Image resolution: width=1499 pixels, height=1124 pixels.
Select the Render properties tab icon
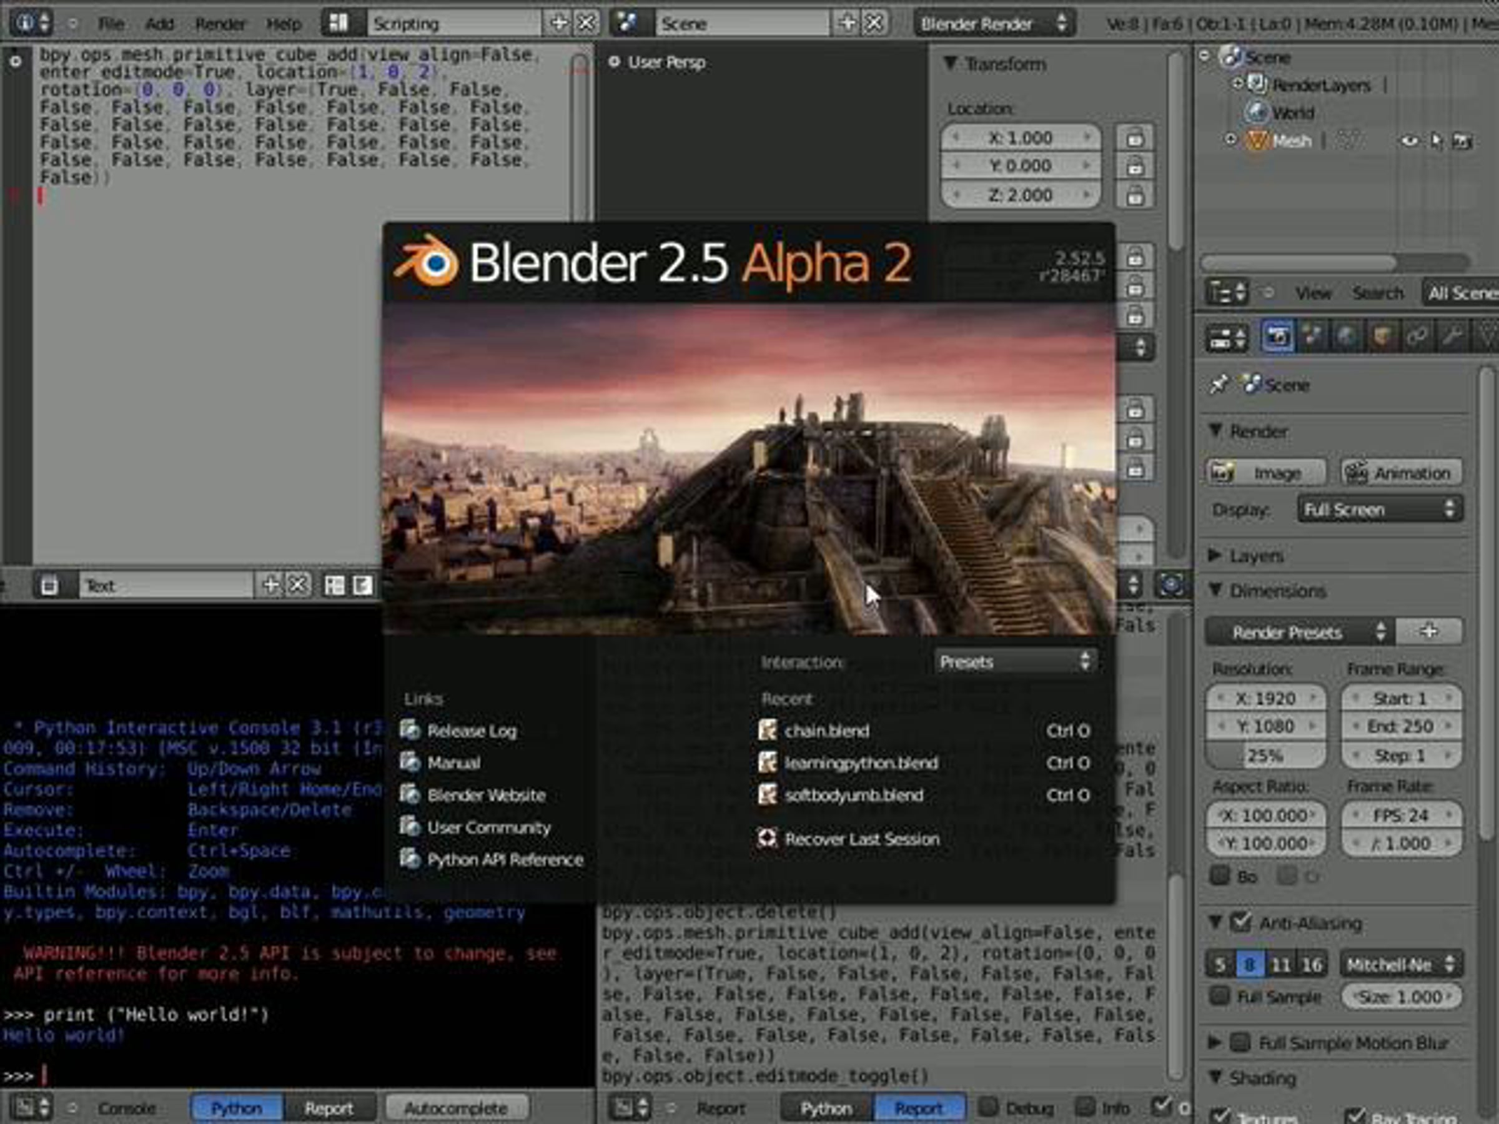[x=1277, y=337]
